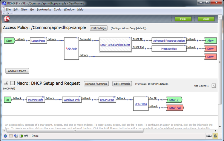
Task: Add action on DHCP Fail branch plus
Action: pos(145,49)
